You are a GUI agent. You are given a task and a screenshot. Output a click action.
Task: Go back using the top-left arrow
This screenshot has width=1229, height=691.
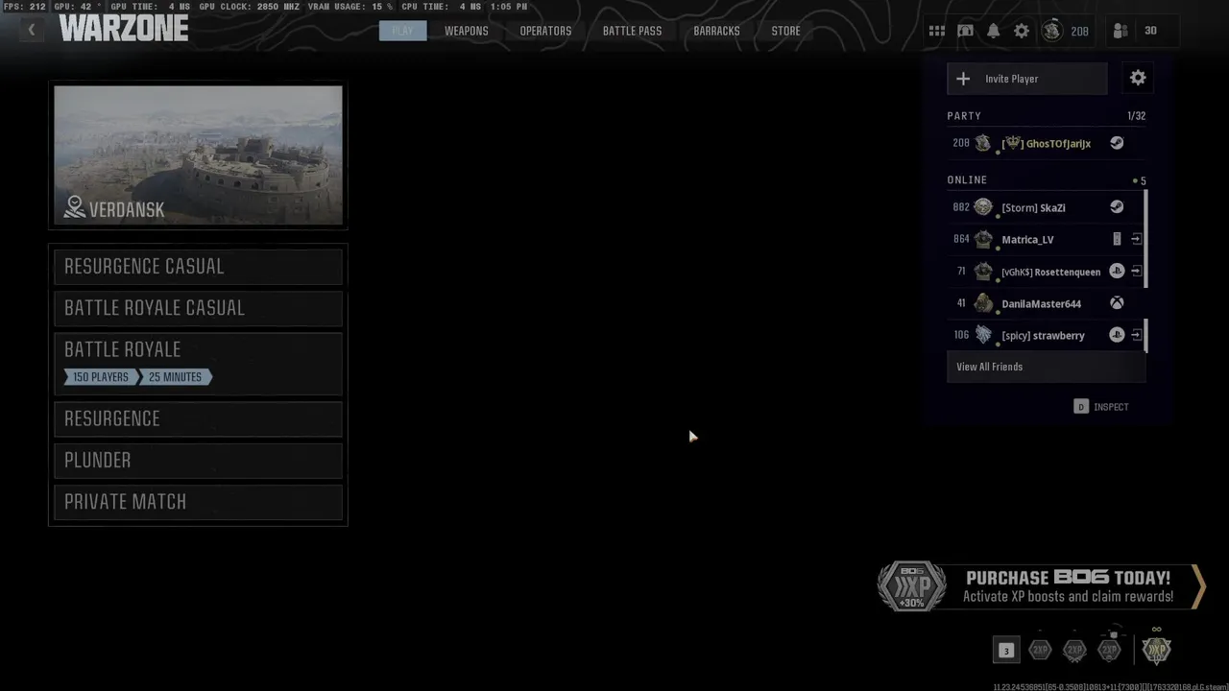tap(31, 31)
